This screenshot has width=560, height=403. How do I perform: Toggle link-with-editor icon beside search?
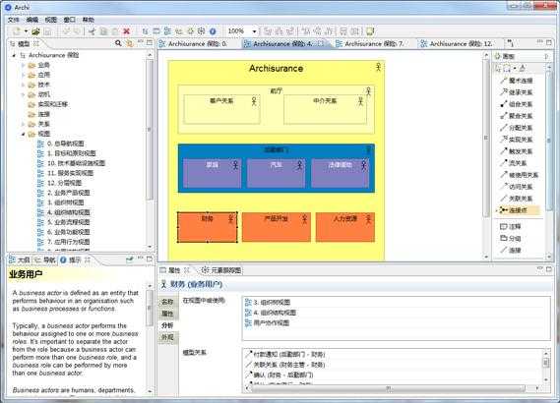pos(129,43)
